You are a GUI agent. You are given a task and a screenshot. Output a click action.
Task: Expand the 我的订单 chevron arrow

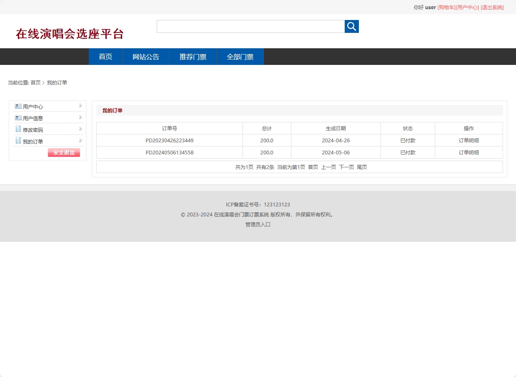coord(80,141)
